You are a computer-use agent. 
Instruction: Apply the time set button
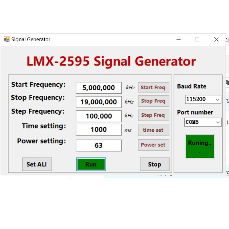153,130
